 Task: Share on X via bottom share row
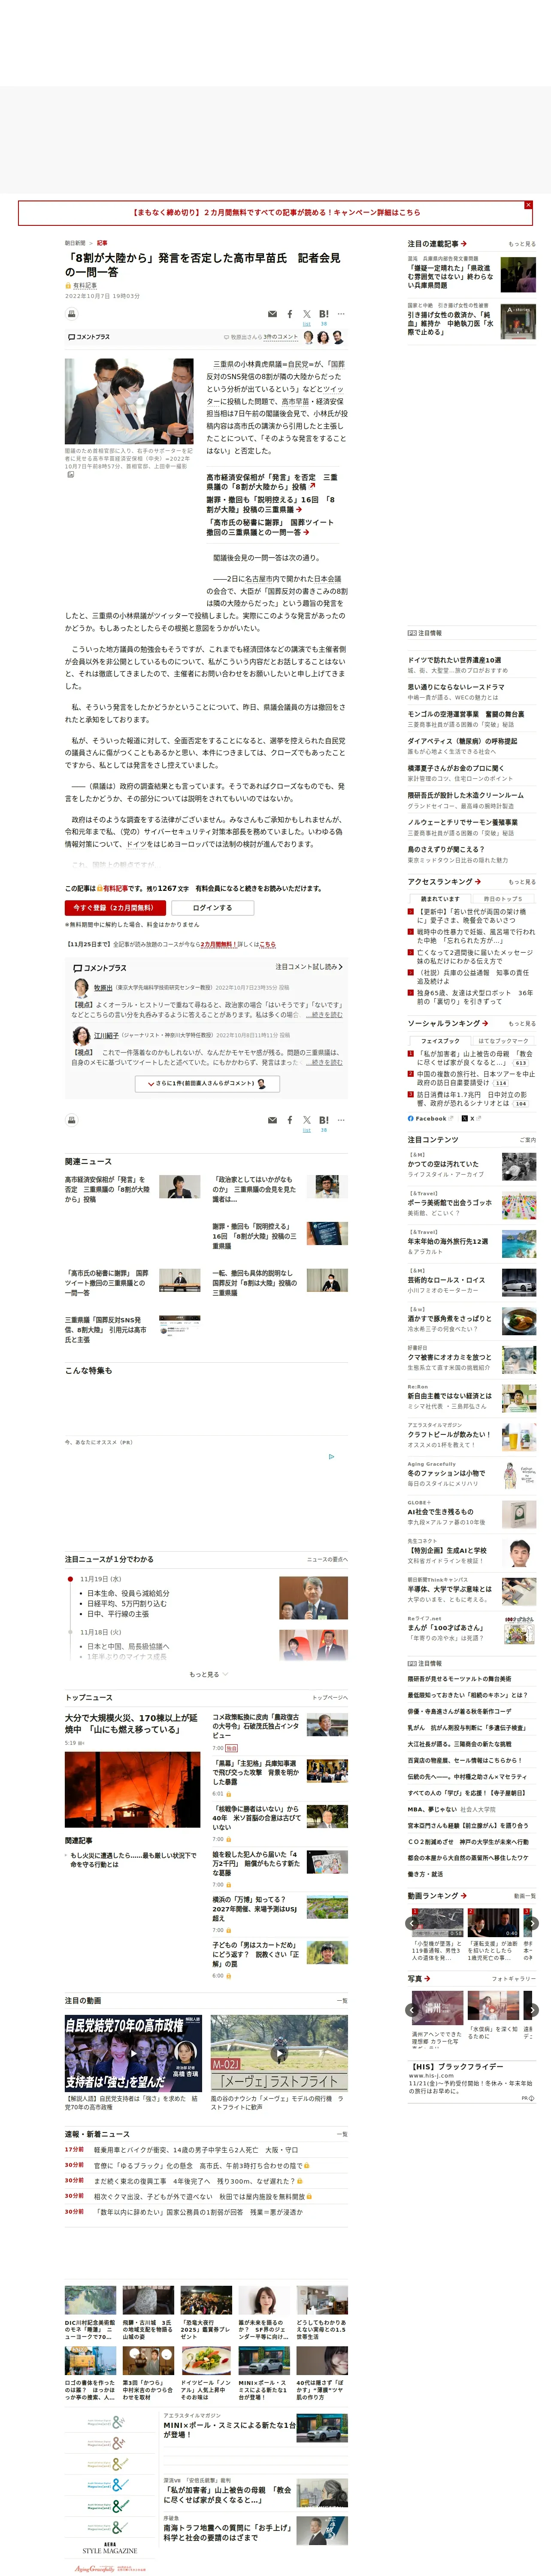(307, 1120)
